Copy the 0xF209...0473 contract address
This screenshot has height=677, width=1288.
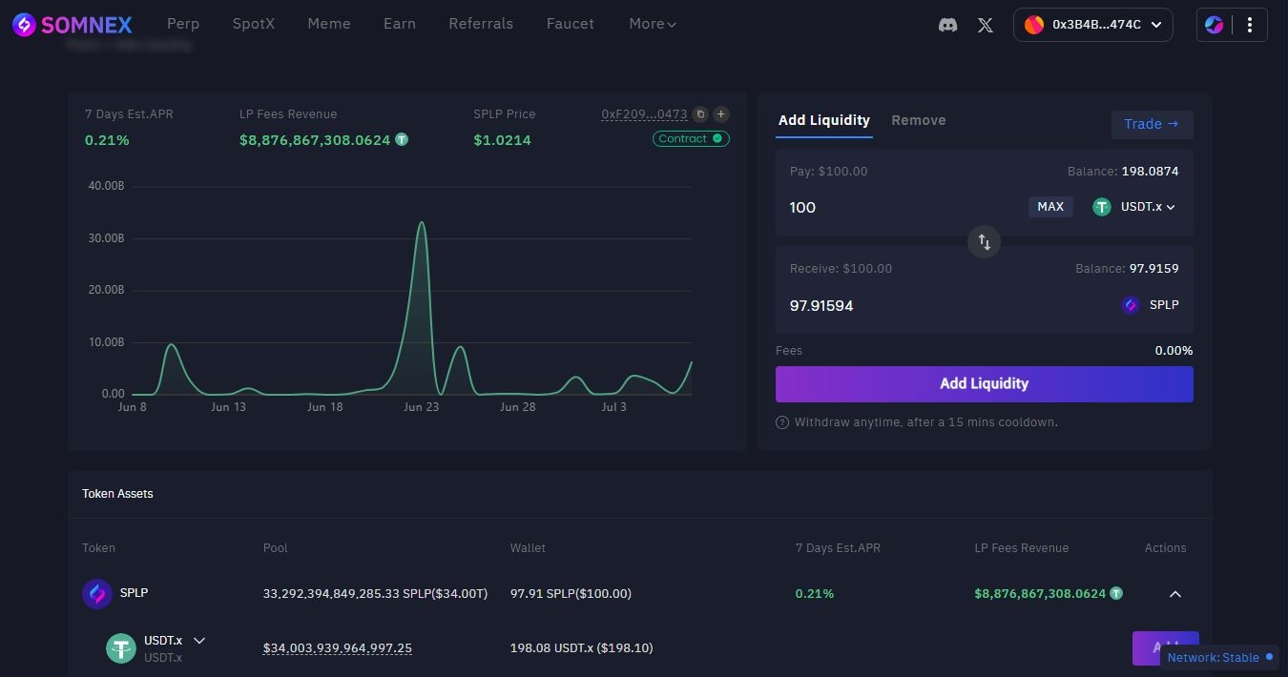(700, 114)
